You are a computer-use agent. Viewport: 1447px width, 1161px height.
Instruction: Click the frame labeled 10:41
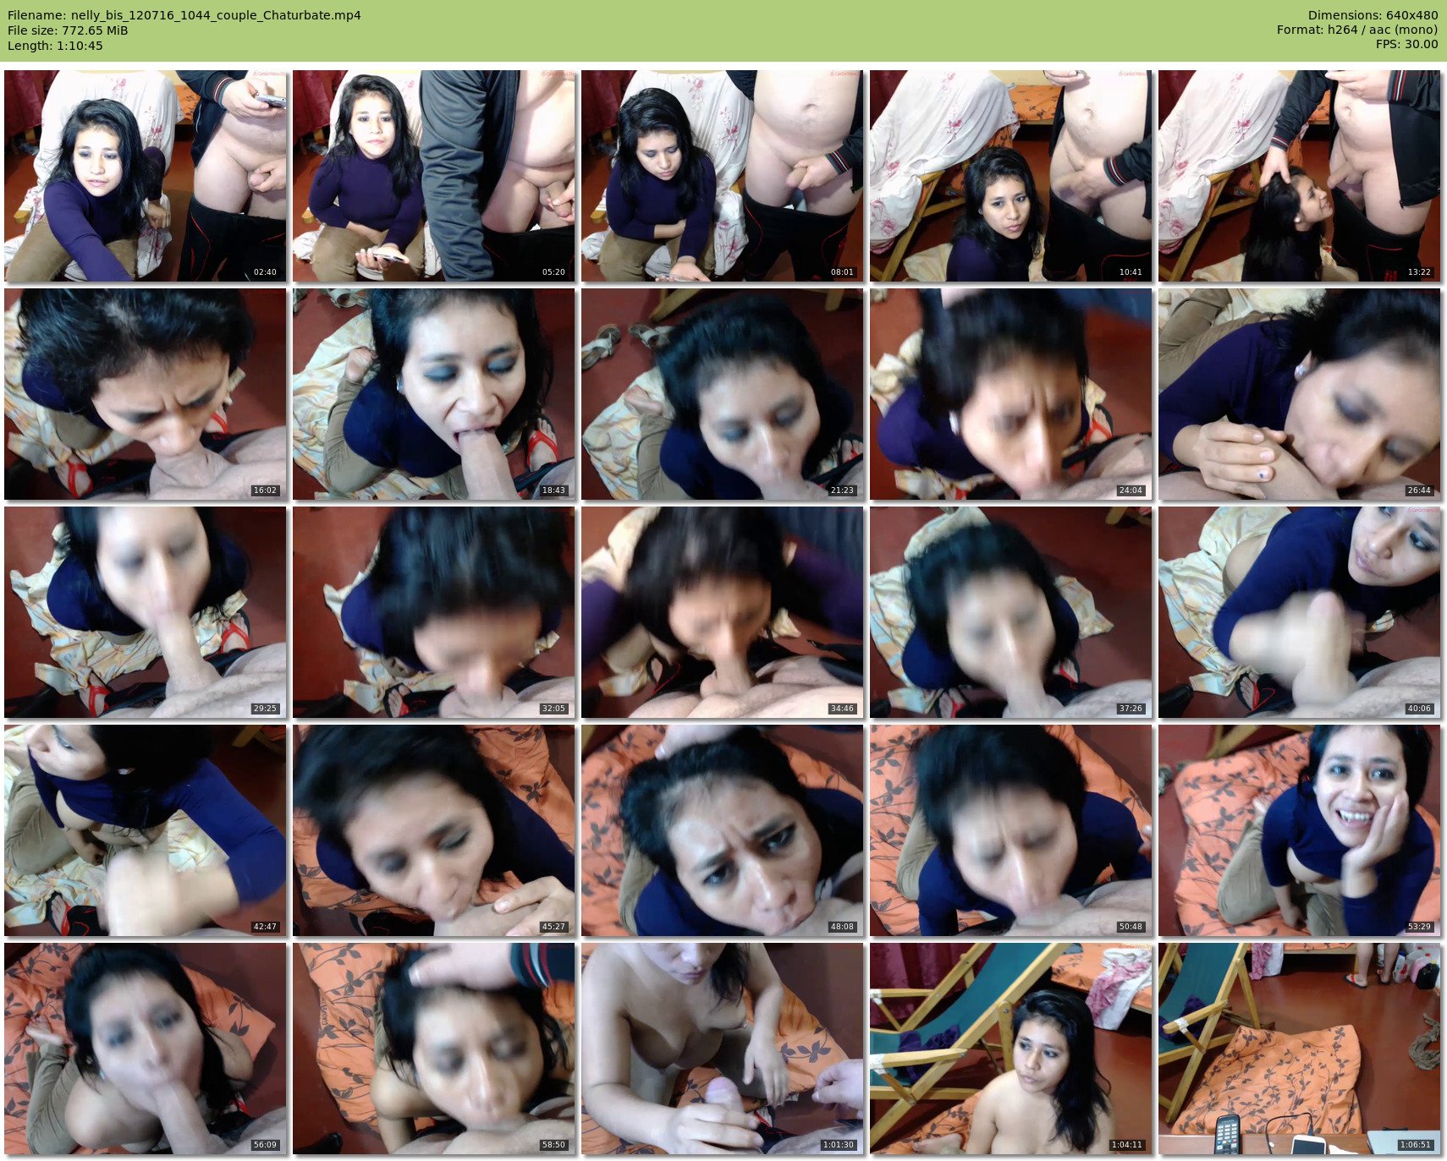click(x=1011, y=176)
